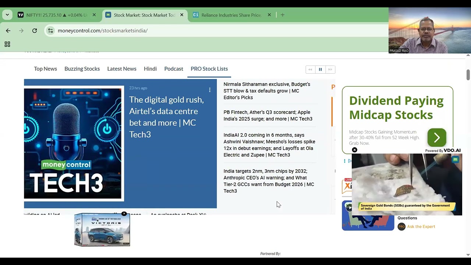Image resolution: width=471 pixels, height=265 pixels.
Task: Open the Top News section tab
Action: [x=45, y=69]
